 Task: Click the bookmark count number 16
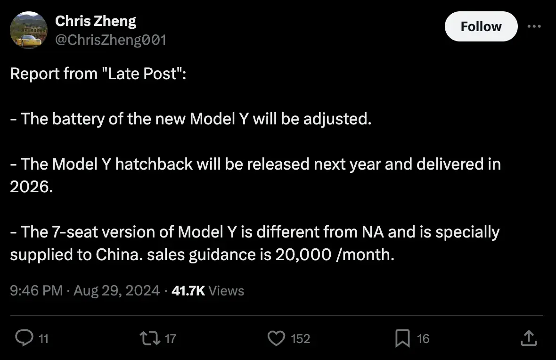click(423, 339)
